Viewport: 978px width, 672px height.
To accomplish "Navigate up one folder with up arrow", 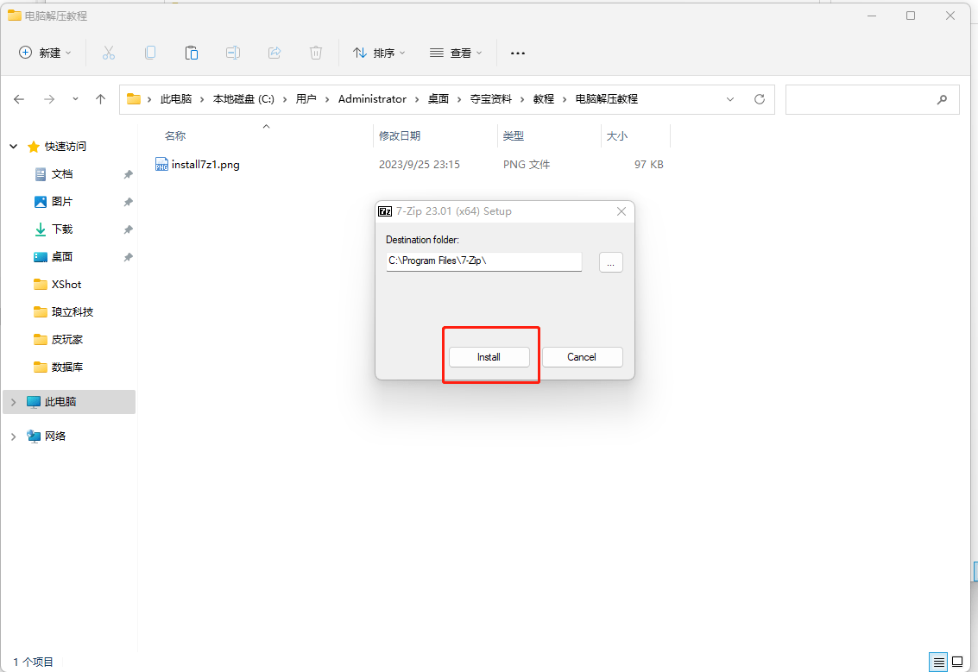I will (100, 99).
